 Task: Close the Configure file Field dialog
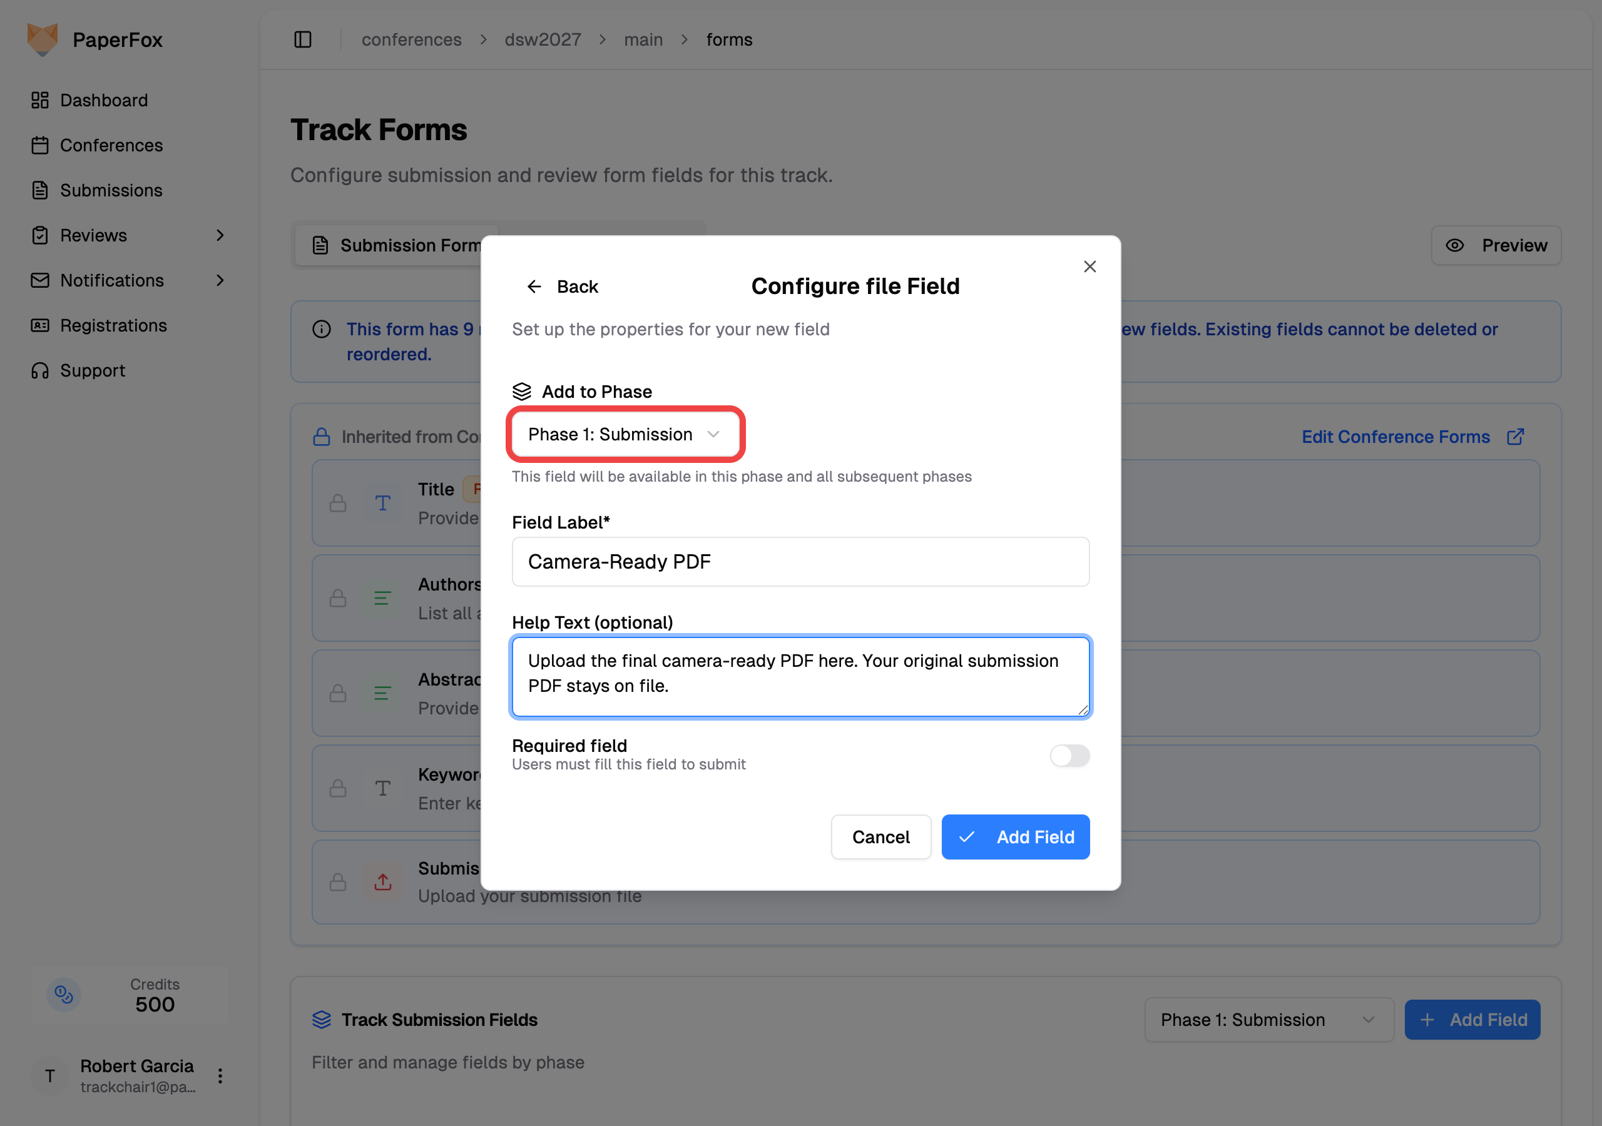tap(1089, 266)
